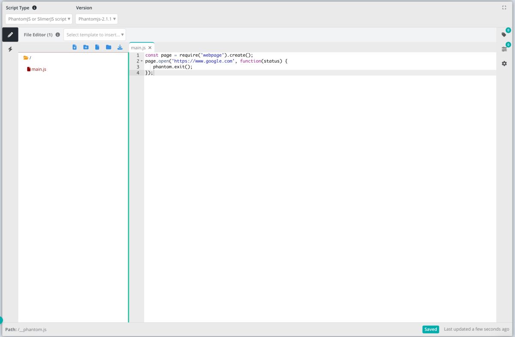This screenshot has height=337, width=515.
Task: Open the sliders options icon
Action: point(504,49)
